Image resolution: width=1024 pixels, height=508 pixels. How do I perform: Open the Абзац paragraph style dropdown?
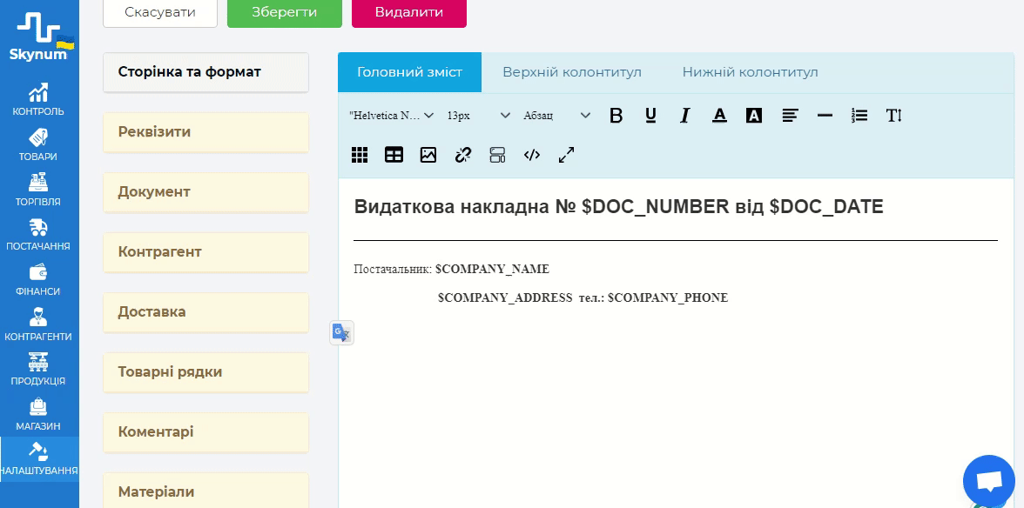click(557, 116)
